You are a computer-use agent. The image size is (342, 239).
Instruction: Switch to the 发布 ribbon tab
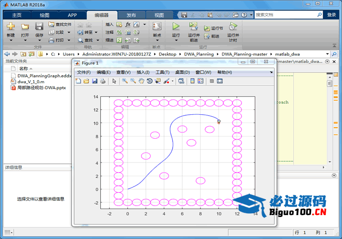tap(132, 15)
